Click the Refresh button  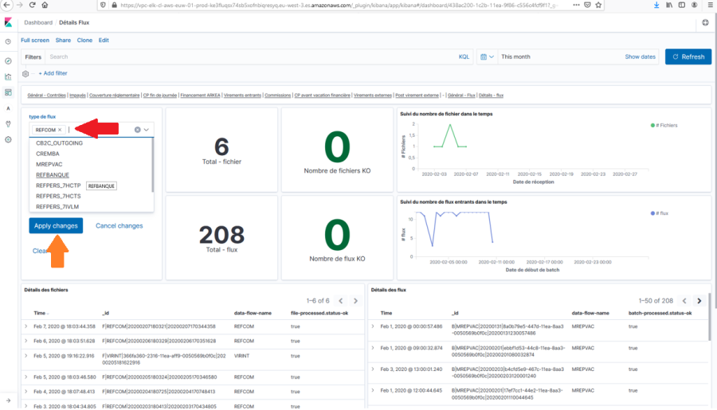point(688,57)
